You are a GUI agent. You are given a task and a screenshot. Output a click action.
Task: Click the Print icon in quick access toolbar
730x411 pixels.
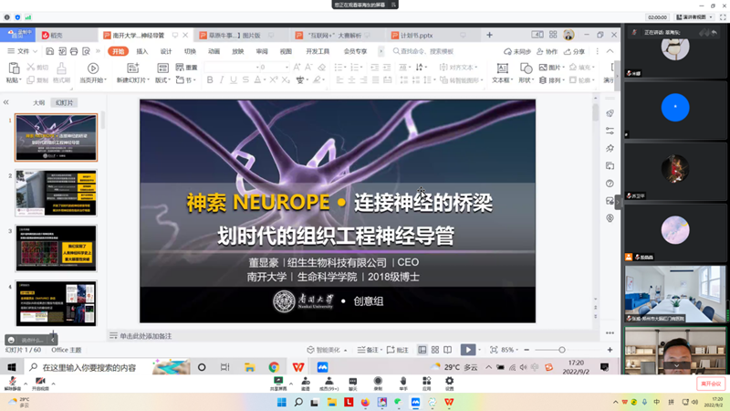click(x=74, y=51)
